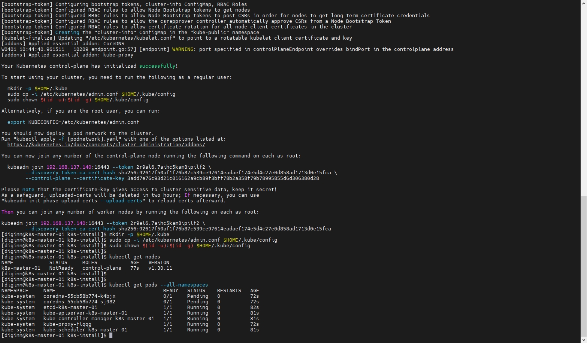Click the scrollbar down arrow
The image size is (587, 343).
(x=584, y=340)
